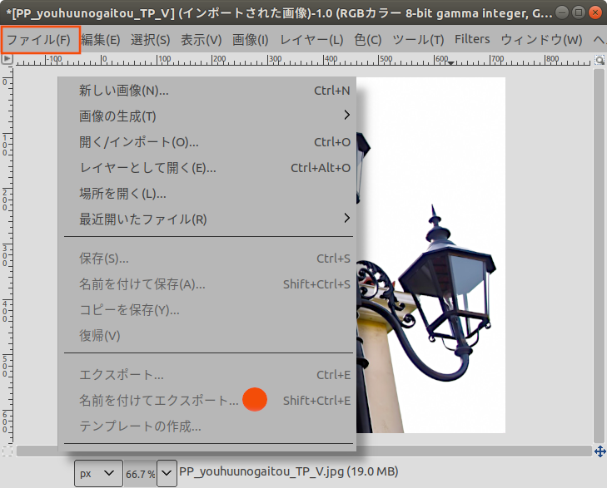Click the PP_youhuunogaitou_TP_V.jpg status text
Screen dimensions: 607x488
pos(289,471)
